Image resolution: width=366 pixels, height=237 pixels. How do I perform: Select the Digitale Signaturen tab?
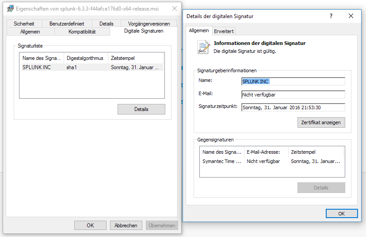point(144,31)
